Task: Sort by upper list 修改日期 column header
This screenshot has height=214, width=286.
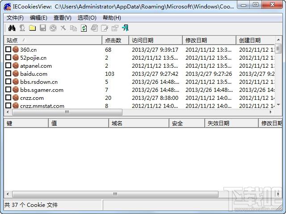Action: click(x=210, y=40)
